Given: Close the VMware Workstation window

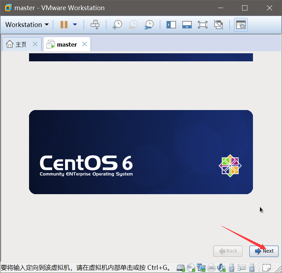Looking at the screenshot, I should pos(269,8).
